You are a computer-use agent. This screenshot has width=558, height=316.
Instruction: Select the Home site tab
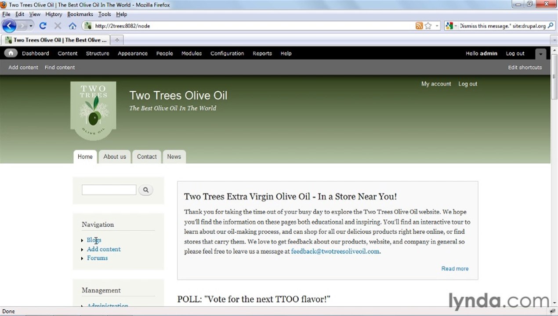click(x=85, y=157)
